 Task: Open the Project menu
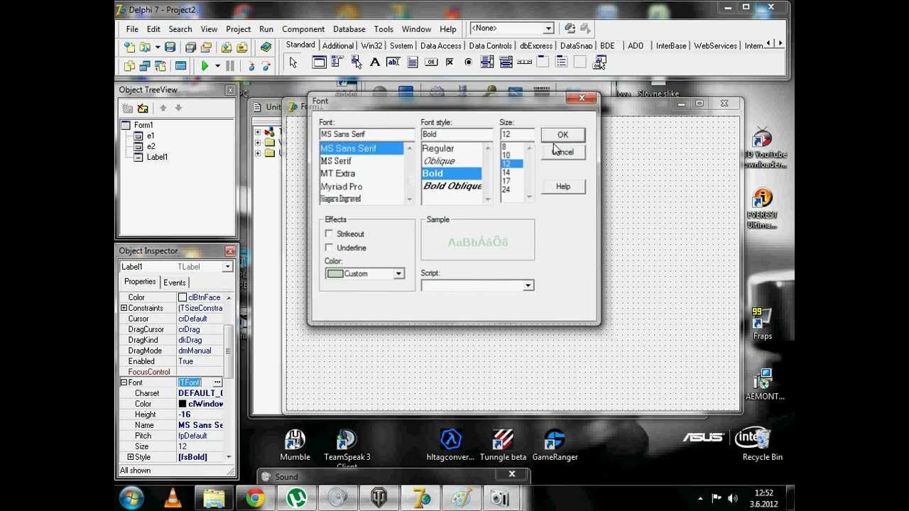pyautogui.click(x=238, y=29)
